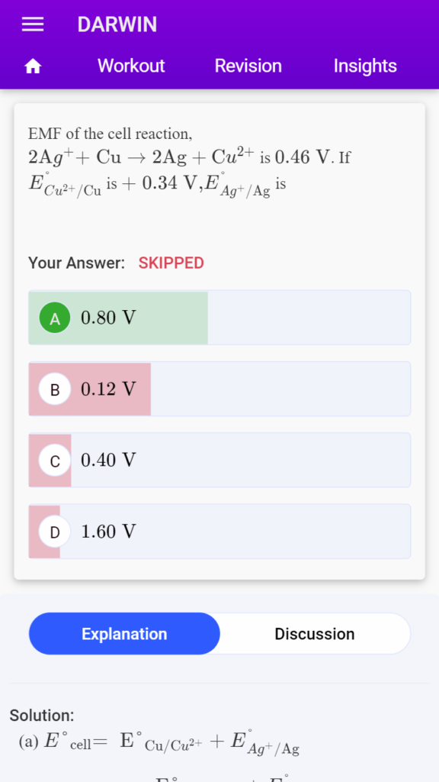Viewport: 439px width, 782px height.
Task: Switch to the Discussion section
Action: point(315,634)
